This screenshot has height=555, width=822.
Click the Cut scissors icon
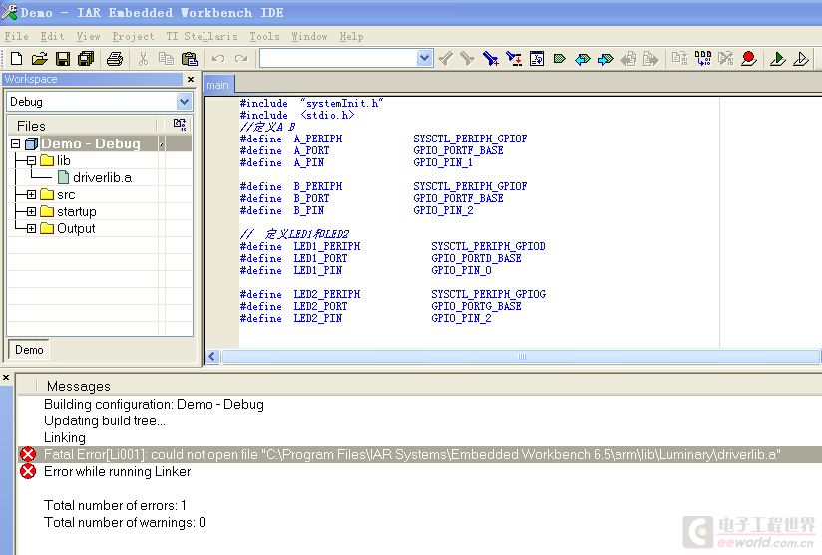pos(143,58)
